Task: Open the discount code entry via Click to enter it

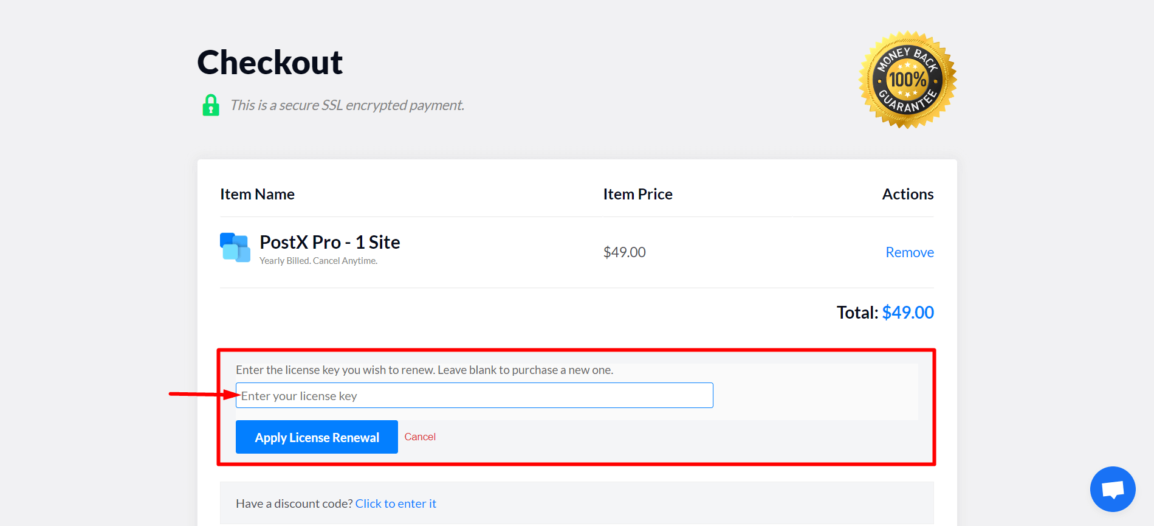Action: pos(396,503)
